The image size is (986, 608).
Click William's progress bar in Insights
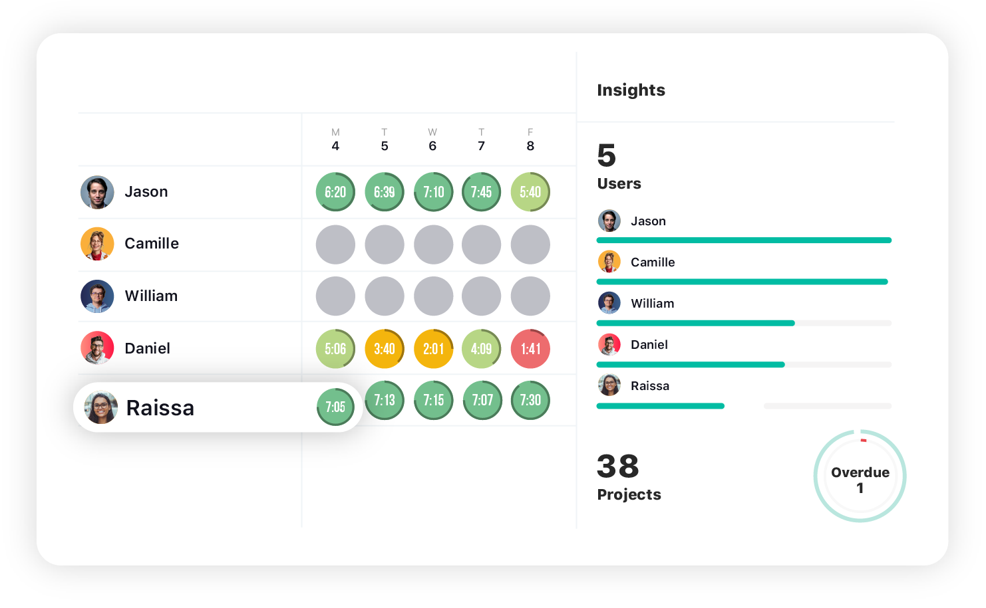744,324
